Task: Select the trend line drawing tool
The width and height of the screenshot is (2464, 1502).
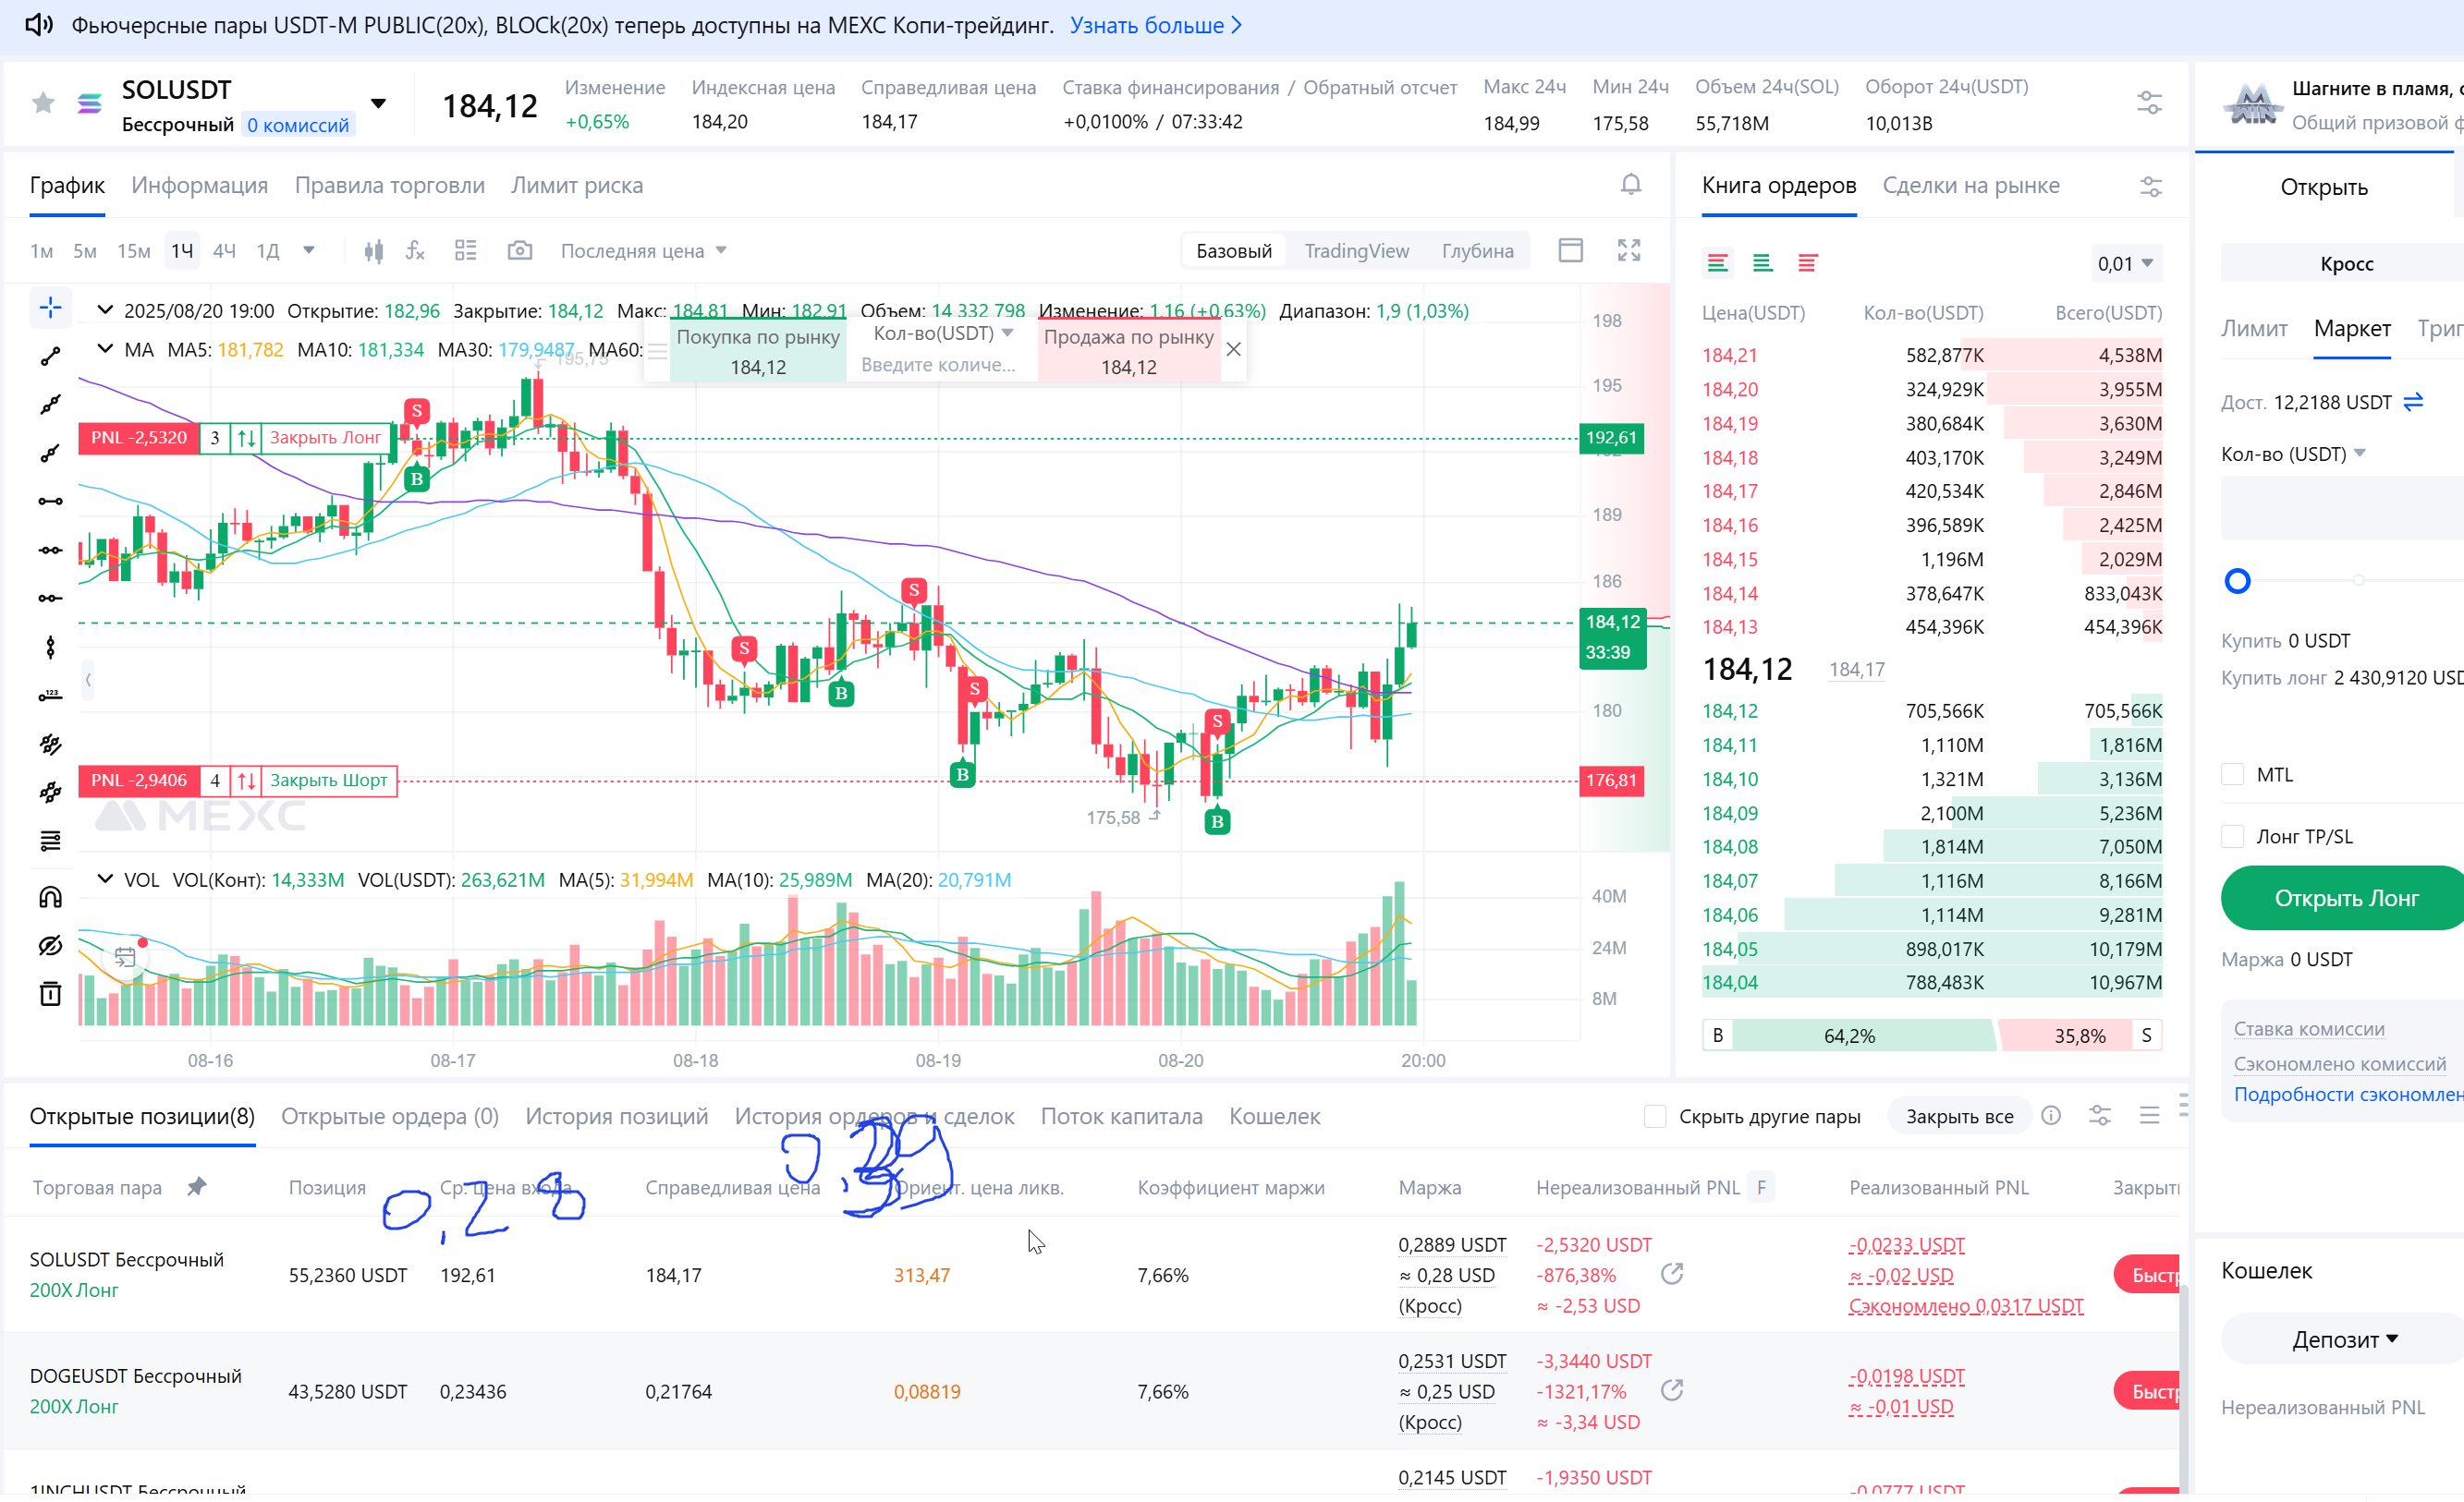Action: (x=50, y=357)
